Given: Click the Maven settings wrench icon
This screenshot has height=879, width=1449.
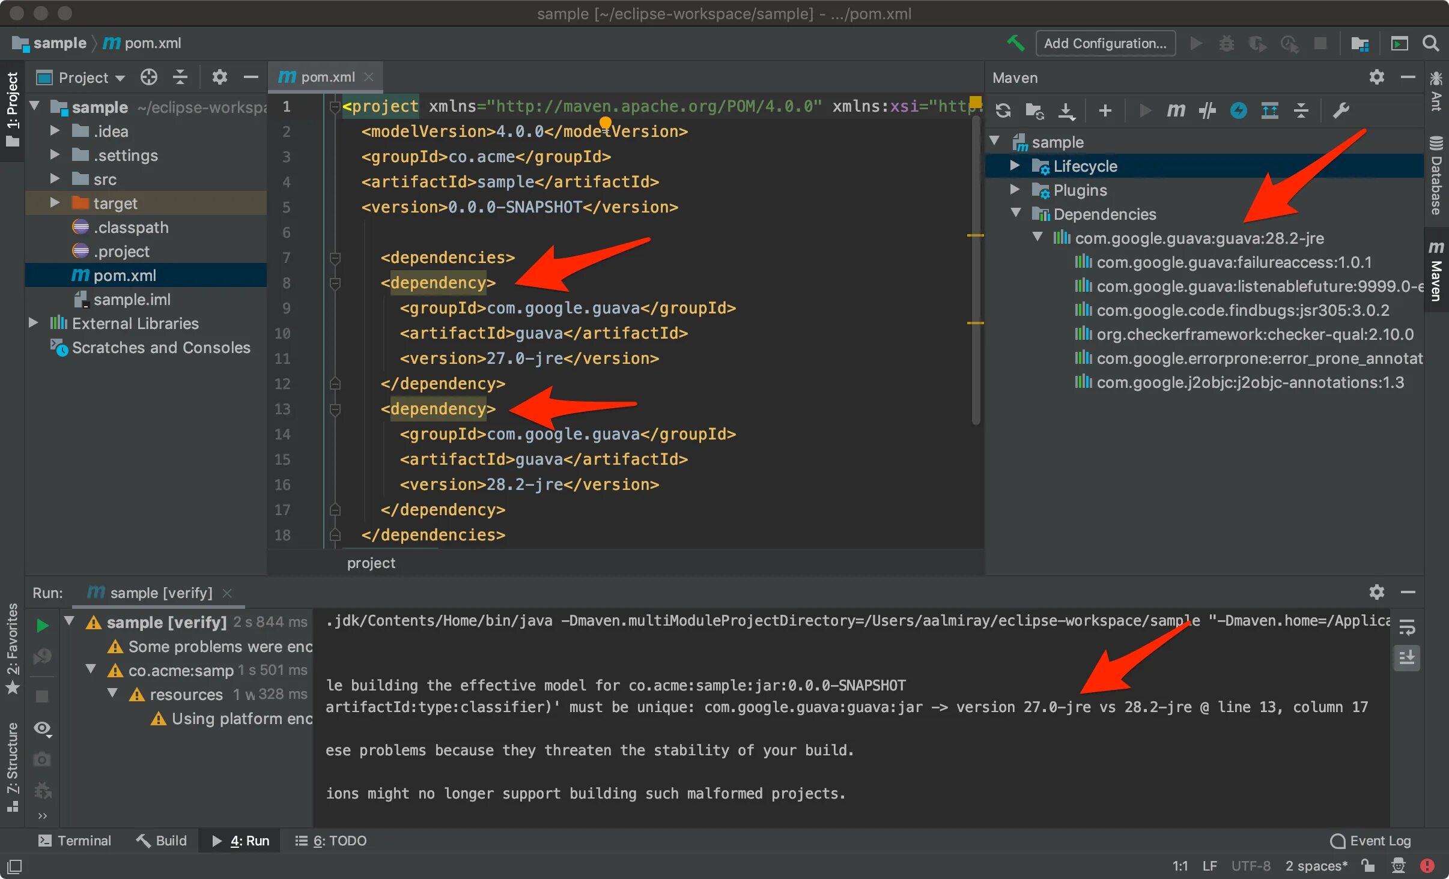Looking at the screenshot, I should coord(1340,110).
